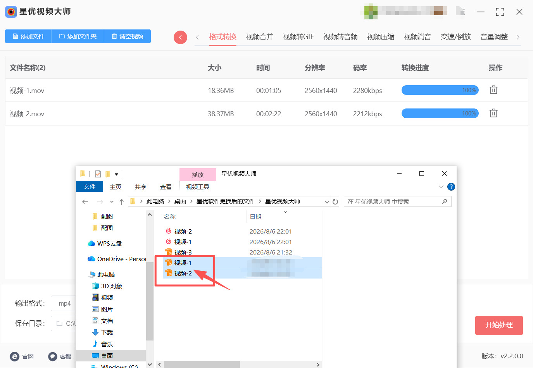Open the address bar history dropdown

tap(327, 202)
